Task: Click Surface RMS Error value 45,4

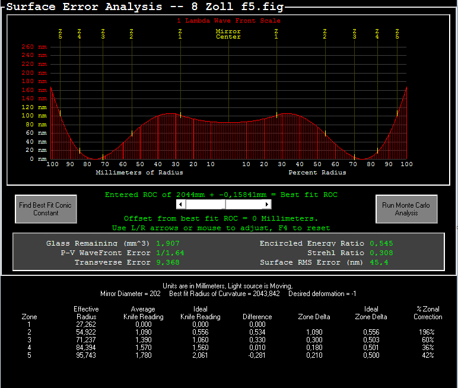Action: 379,262
